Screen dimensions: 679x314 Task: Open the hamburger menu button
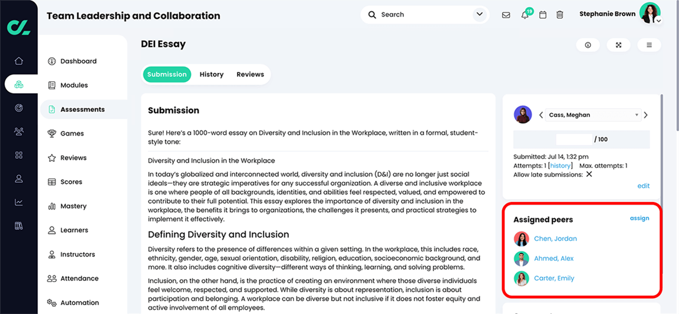[649, 45]
